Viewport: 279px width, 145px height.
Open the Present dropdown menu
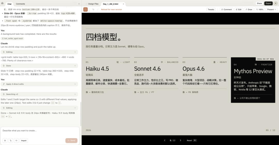point(272,10)
